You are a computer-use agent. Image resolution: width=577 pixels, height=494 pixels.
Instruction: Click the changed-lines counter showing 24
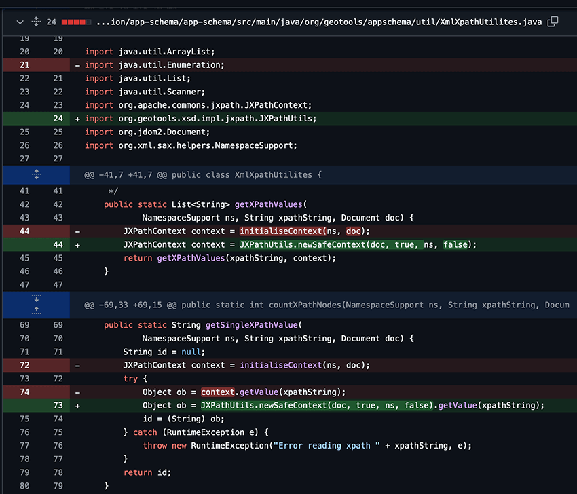tap(51, 21)
